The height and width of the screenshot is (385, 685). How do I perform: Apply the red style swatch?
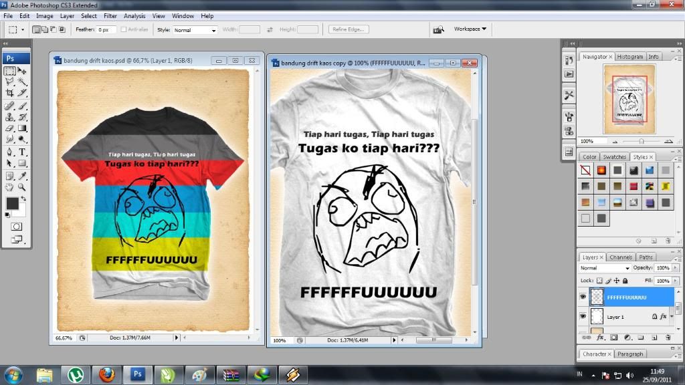click(x=633, y=186)
